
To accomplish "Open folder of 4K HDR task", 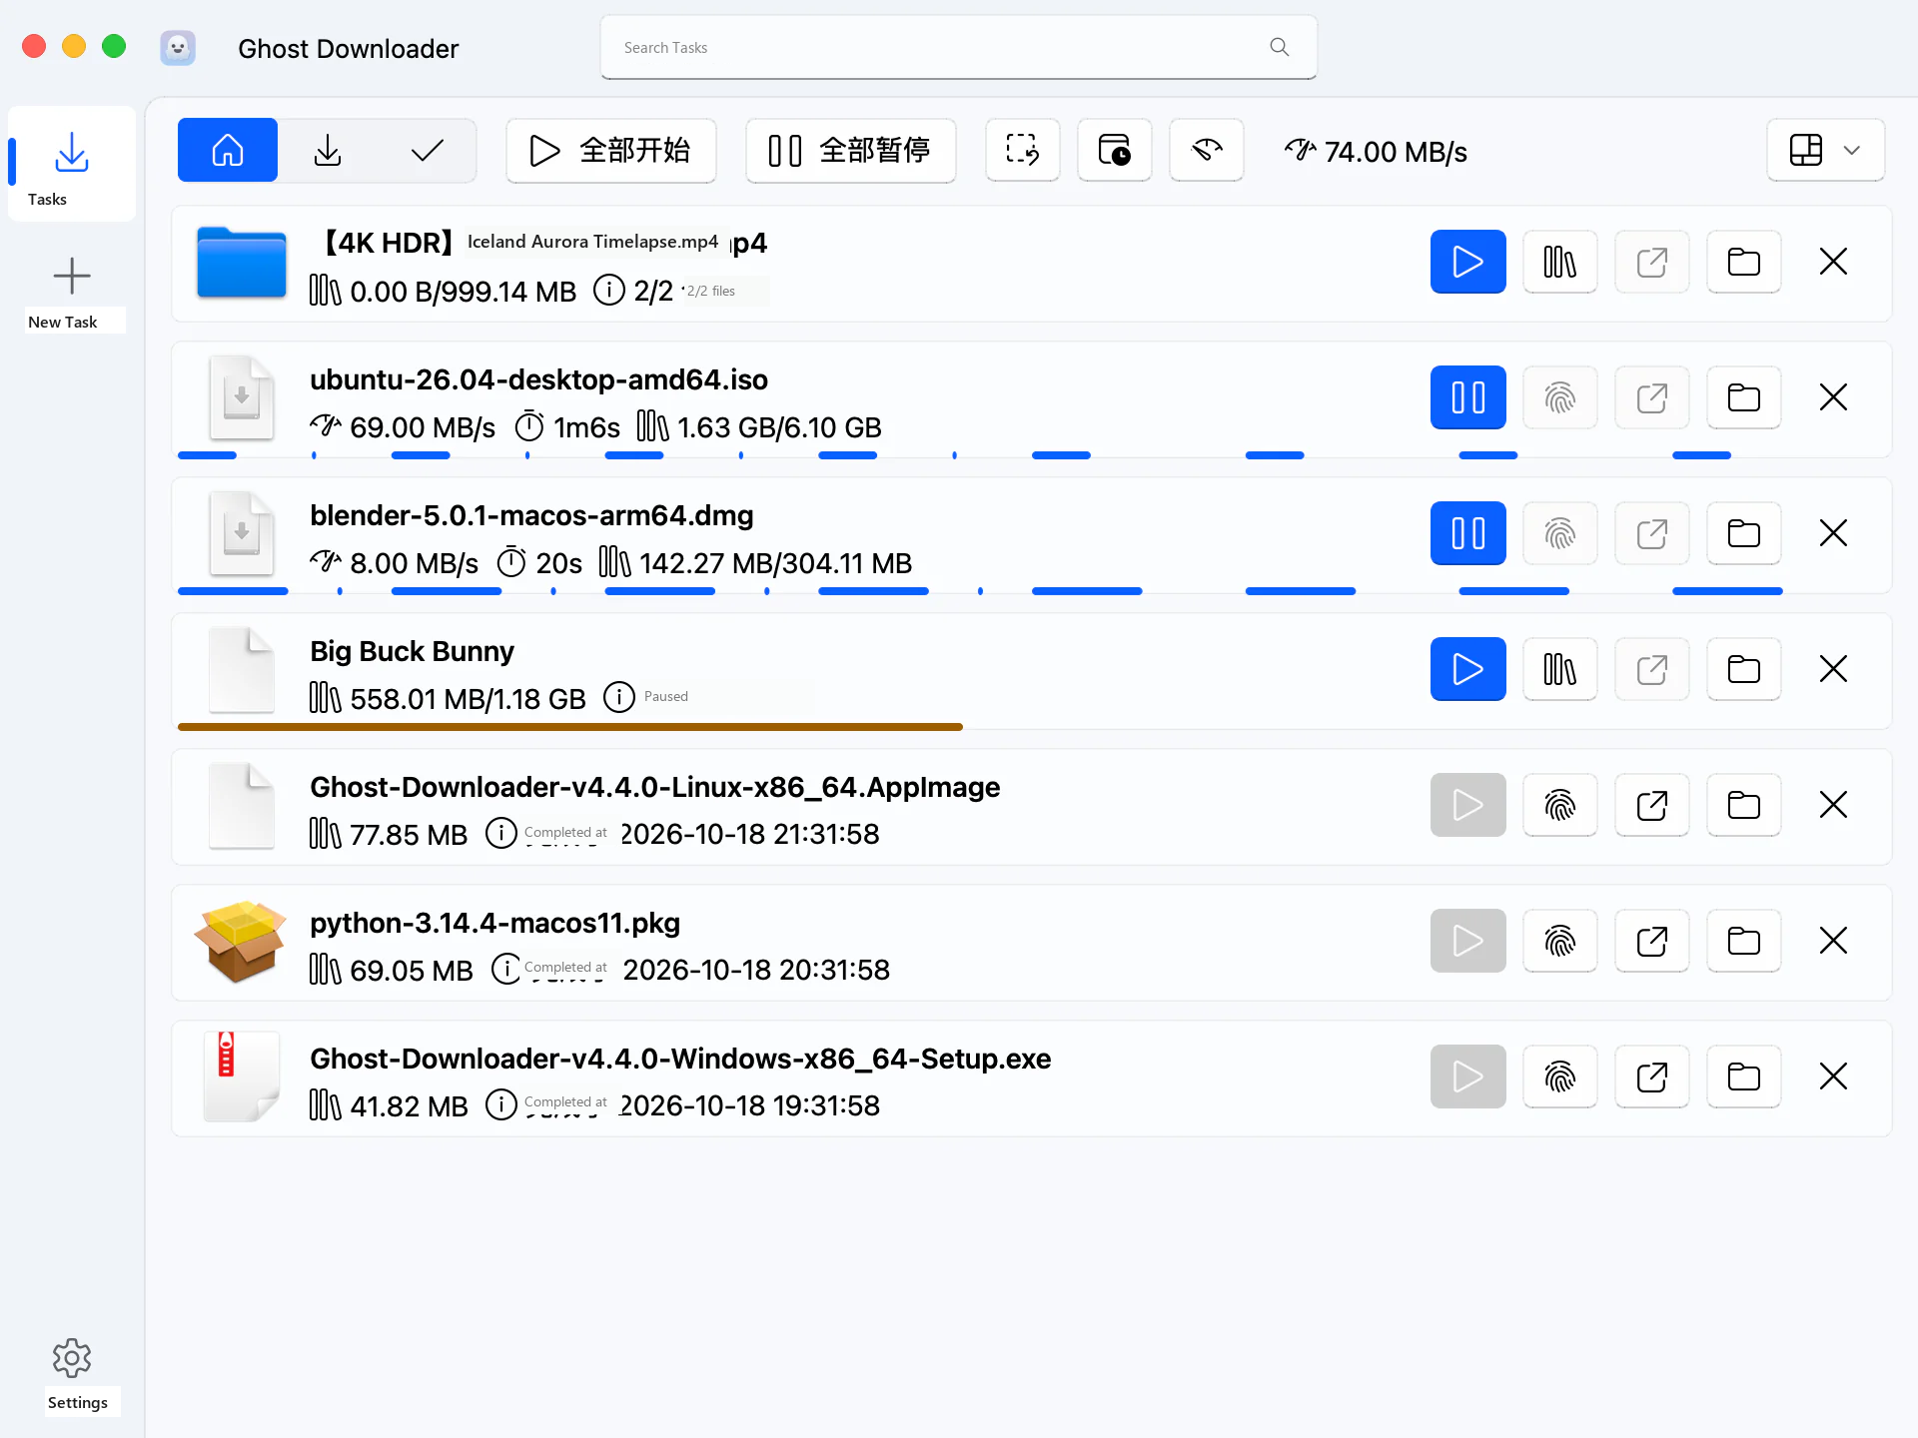I will [x=1744, y=262].
